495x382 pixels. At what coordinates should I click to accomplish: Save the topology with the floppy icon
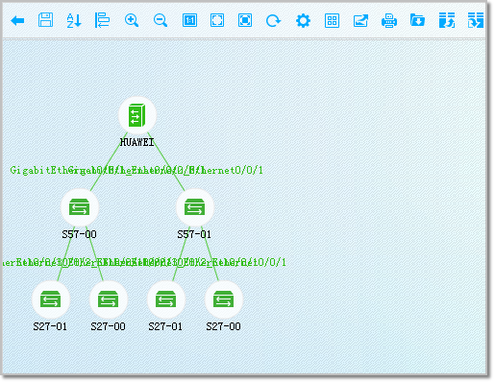45,20
